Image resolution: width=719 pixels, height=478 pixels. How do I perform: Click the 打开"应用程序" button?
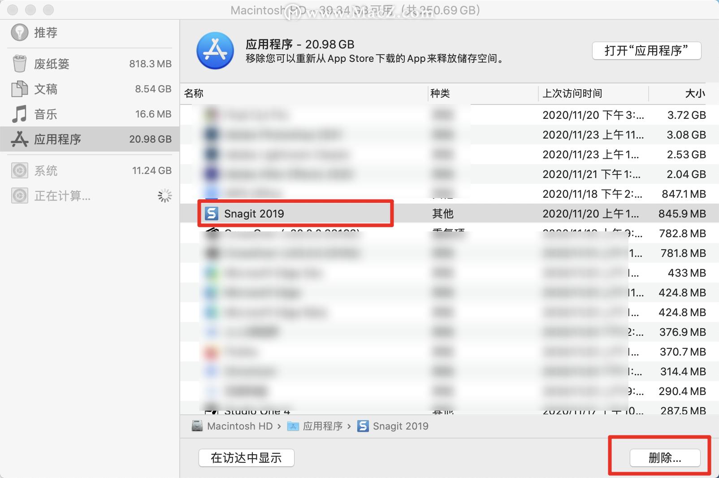coord(646,51)
